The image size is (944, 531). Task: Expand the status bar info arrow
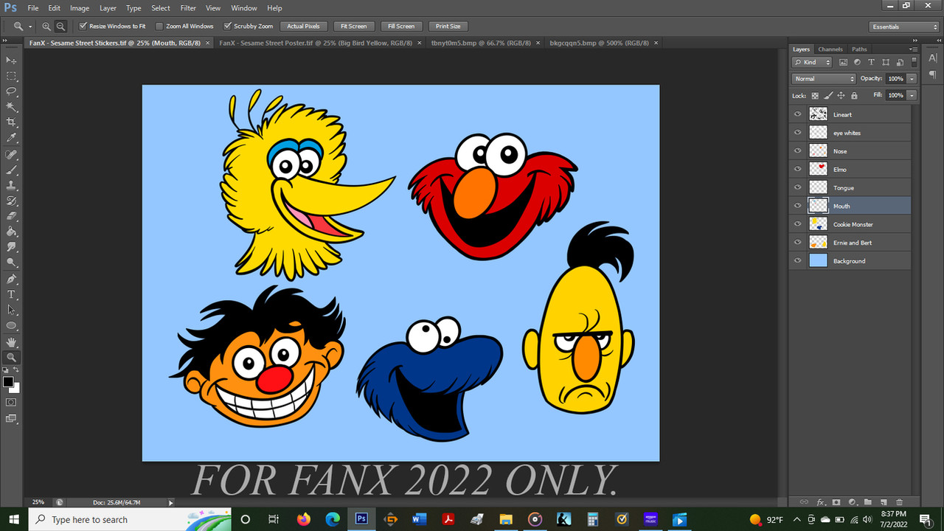(x=171, y=502)
